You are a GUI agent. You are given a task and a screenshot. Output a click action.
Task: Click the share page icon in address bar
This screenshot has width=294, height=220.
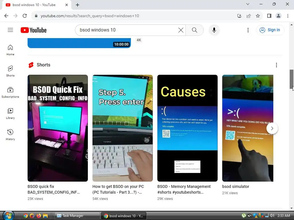pyautogui.click(x=249, y=16)
